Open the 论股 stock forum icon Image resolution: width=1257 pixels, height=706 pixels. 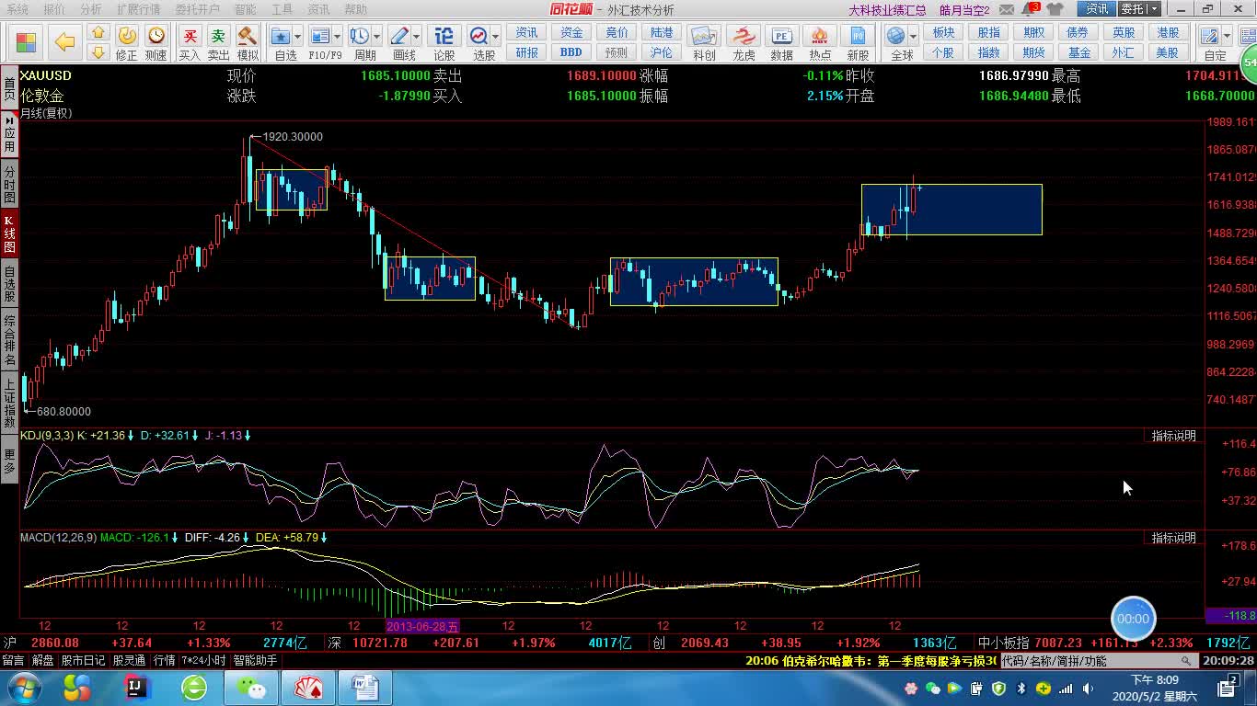pos(444,42)
